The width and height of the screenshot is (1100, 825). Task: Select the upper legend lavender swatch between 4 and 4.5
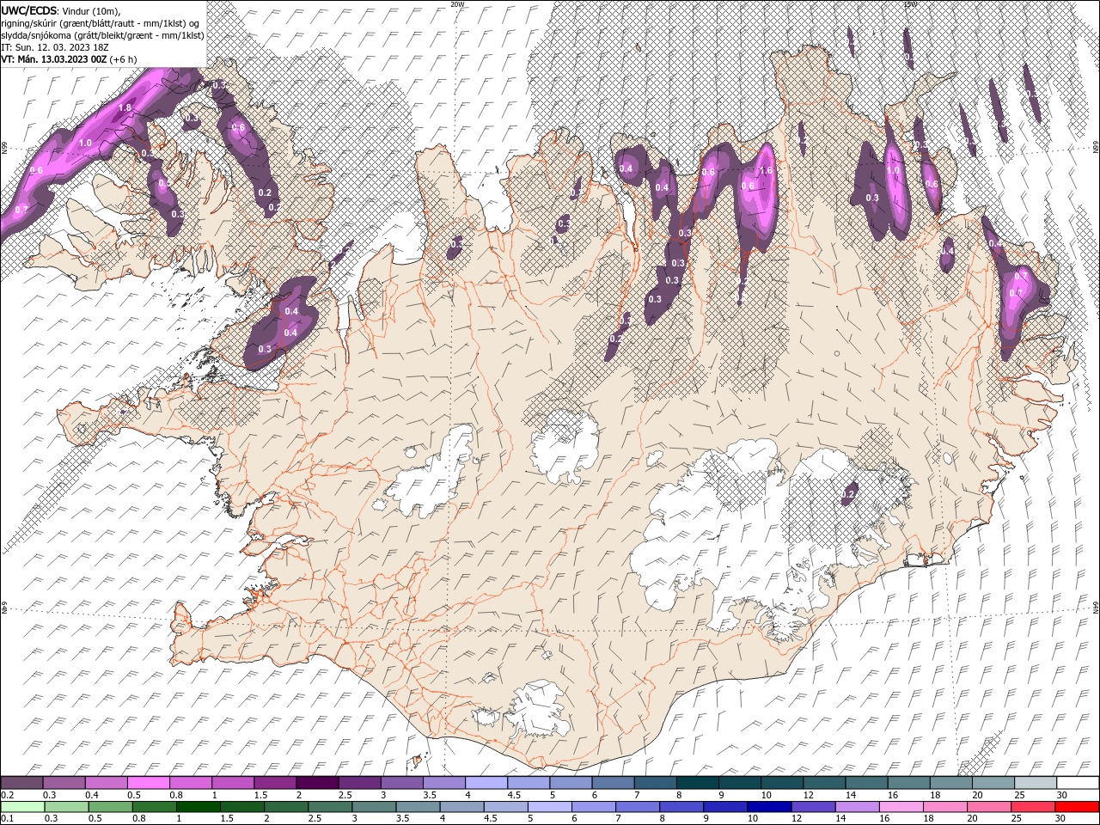[x=486, y=783]
